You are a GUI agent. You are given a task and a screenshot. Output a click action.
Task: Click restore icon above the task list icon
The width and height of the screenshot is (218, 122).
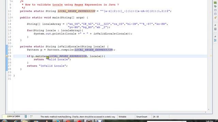pyautogui.click(x=215, y=25)
